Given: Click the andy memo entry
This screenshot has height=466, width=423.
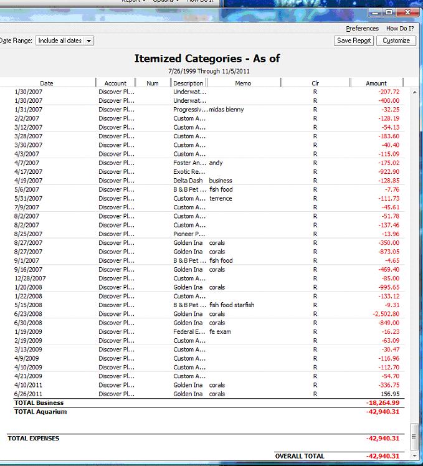Looking at the screenshot, I should coord(216,163).
